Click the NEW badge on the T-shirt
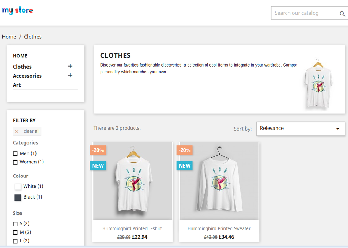Screen dimensions: 348x248 (x=98, y=165)
